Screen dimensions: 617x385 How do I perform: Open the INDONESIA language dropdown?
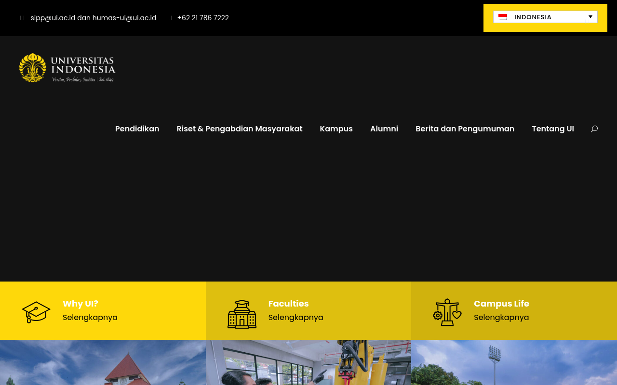coord(545,17)
